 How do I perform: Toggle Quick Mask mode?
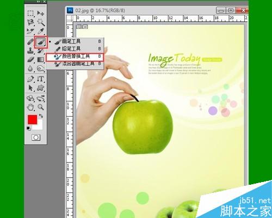[36, 137]
